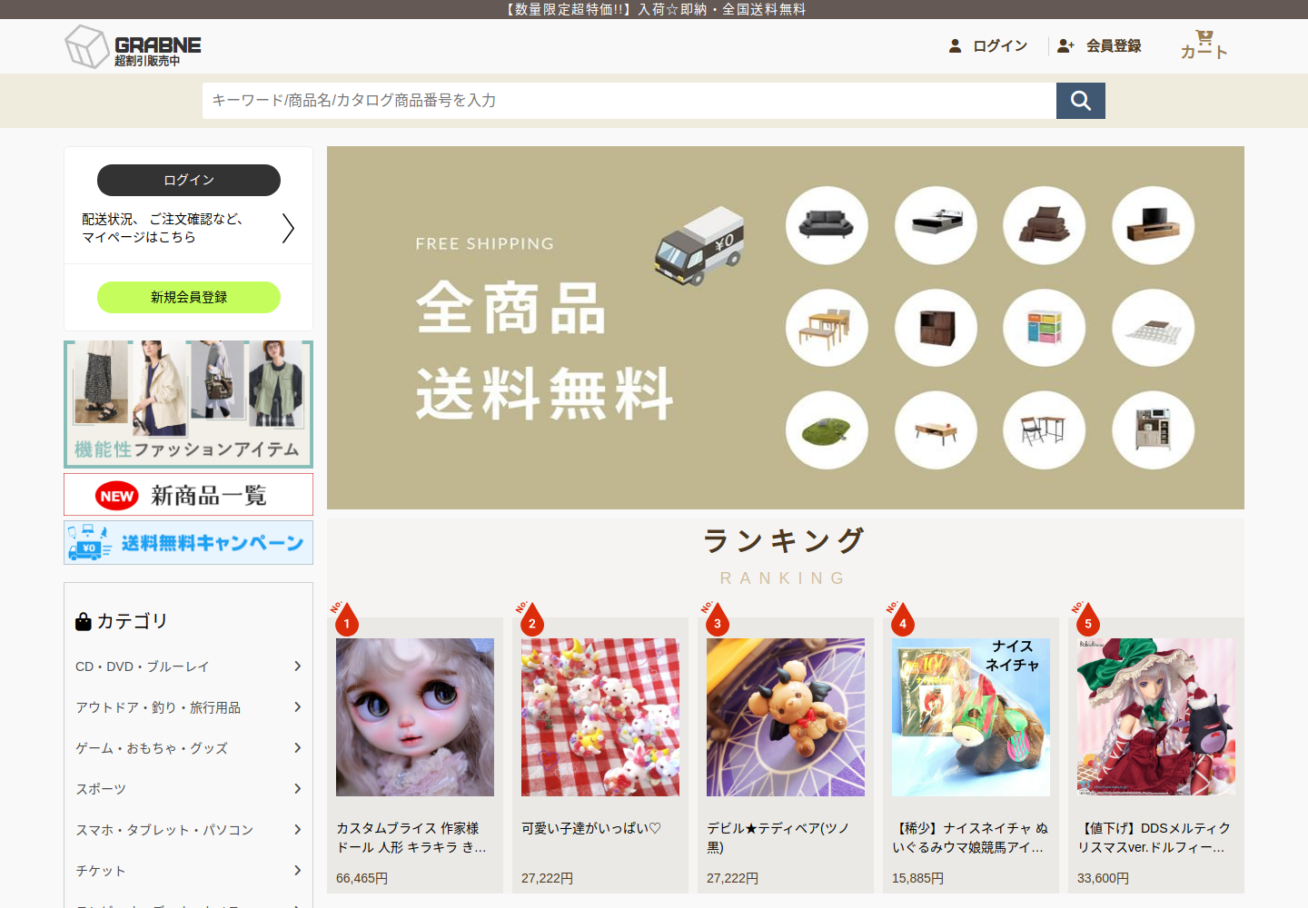Screen dimensions: 1308x908
Task: Click the カスタムブライス 作家様ドール product title
Action: (411, 837)
